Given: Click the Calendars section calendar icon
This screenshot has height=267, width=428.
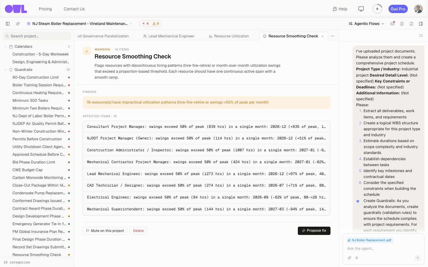Looking at the screenshot, I should [11, 47].
